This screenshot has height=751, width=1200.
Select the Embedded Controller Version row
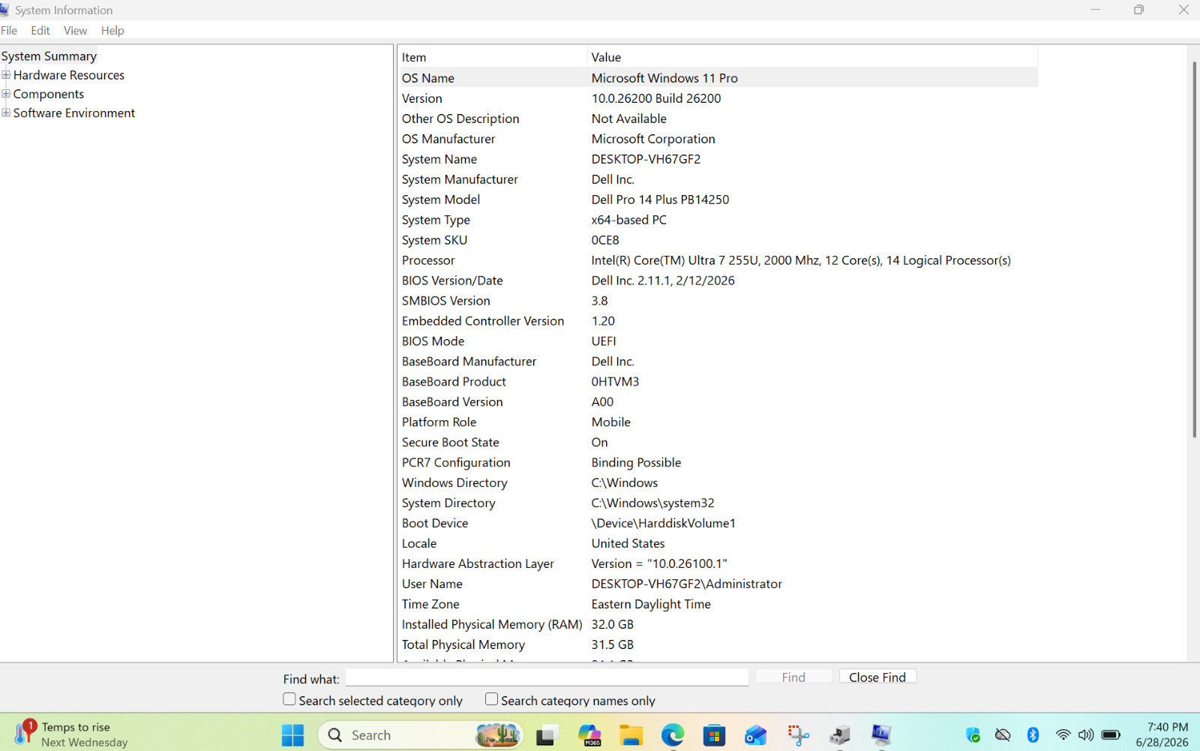718,321
